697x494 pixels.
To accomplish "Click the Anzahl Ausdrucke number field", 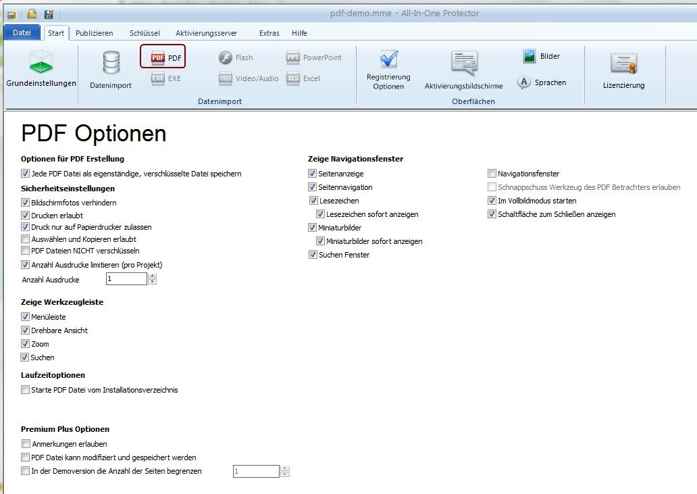I will (127, 279).
